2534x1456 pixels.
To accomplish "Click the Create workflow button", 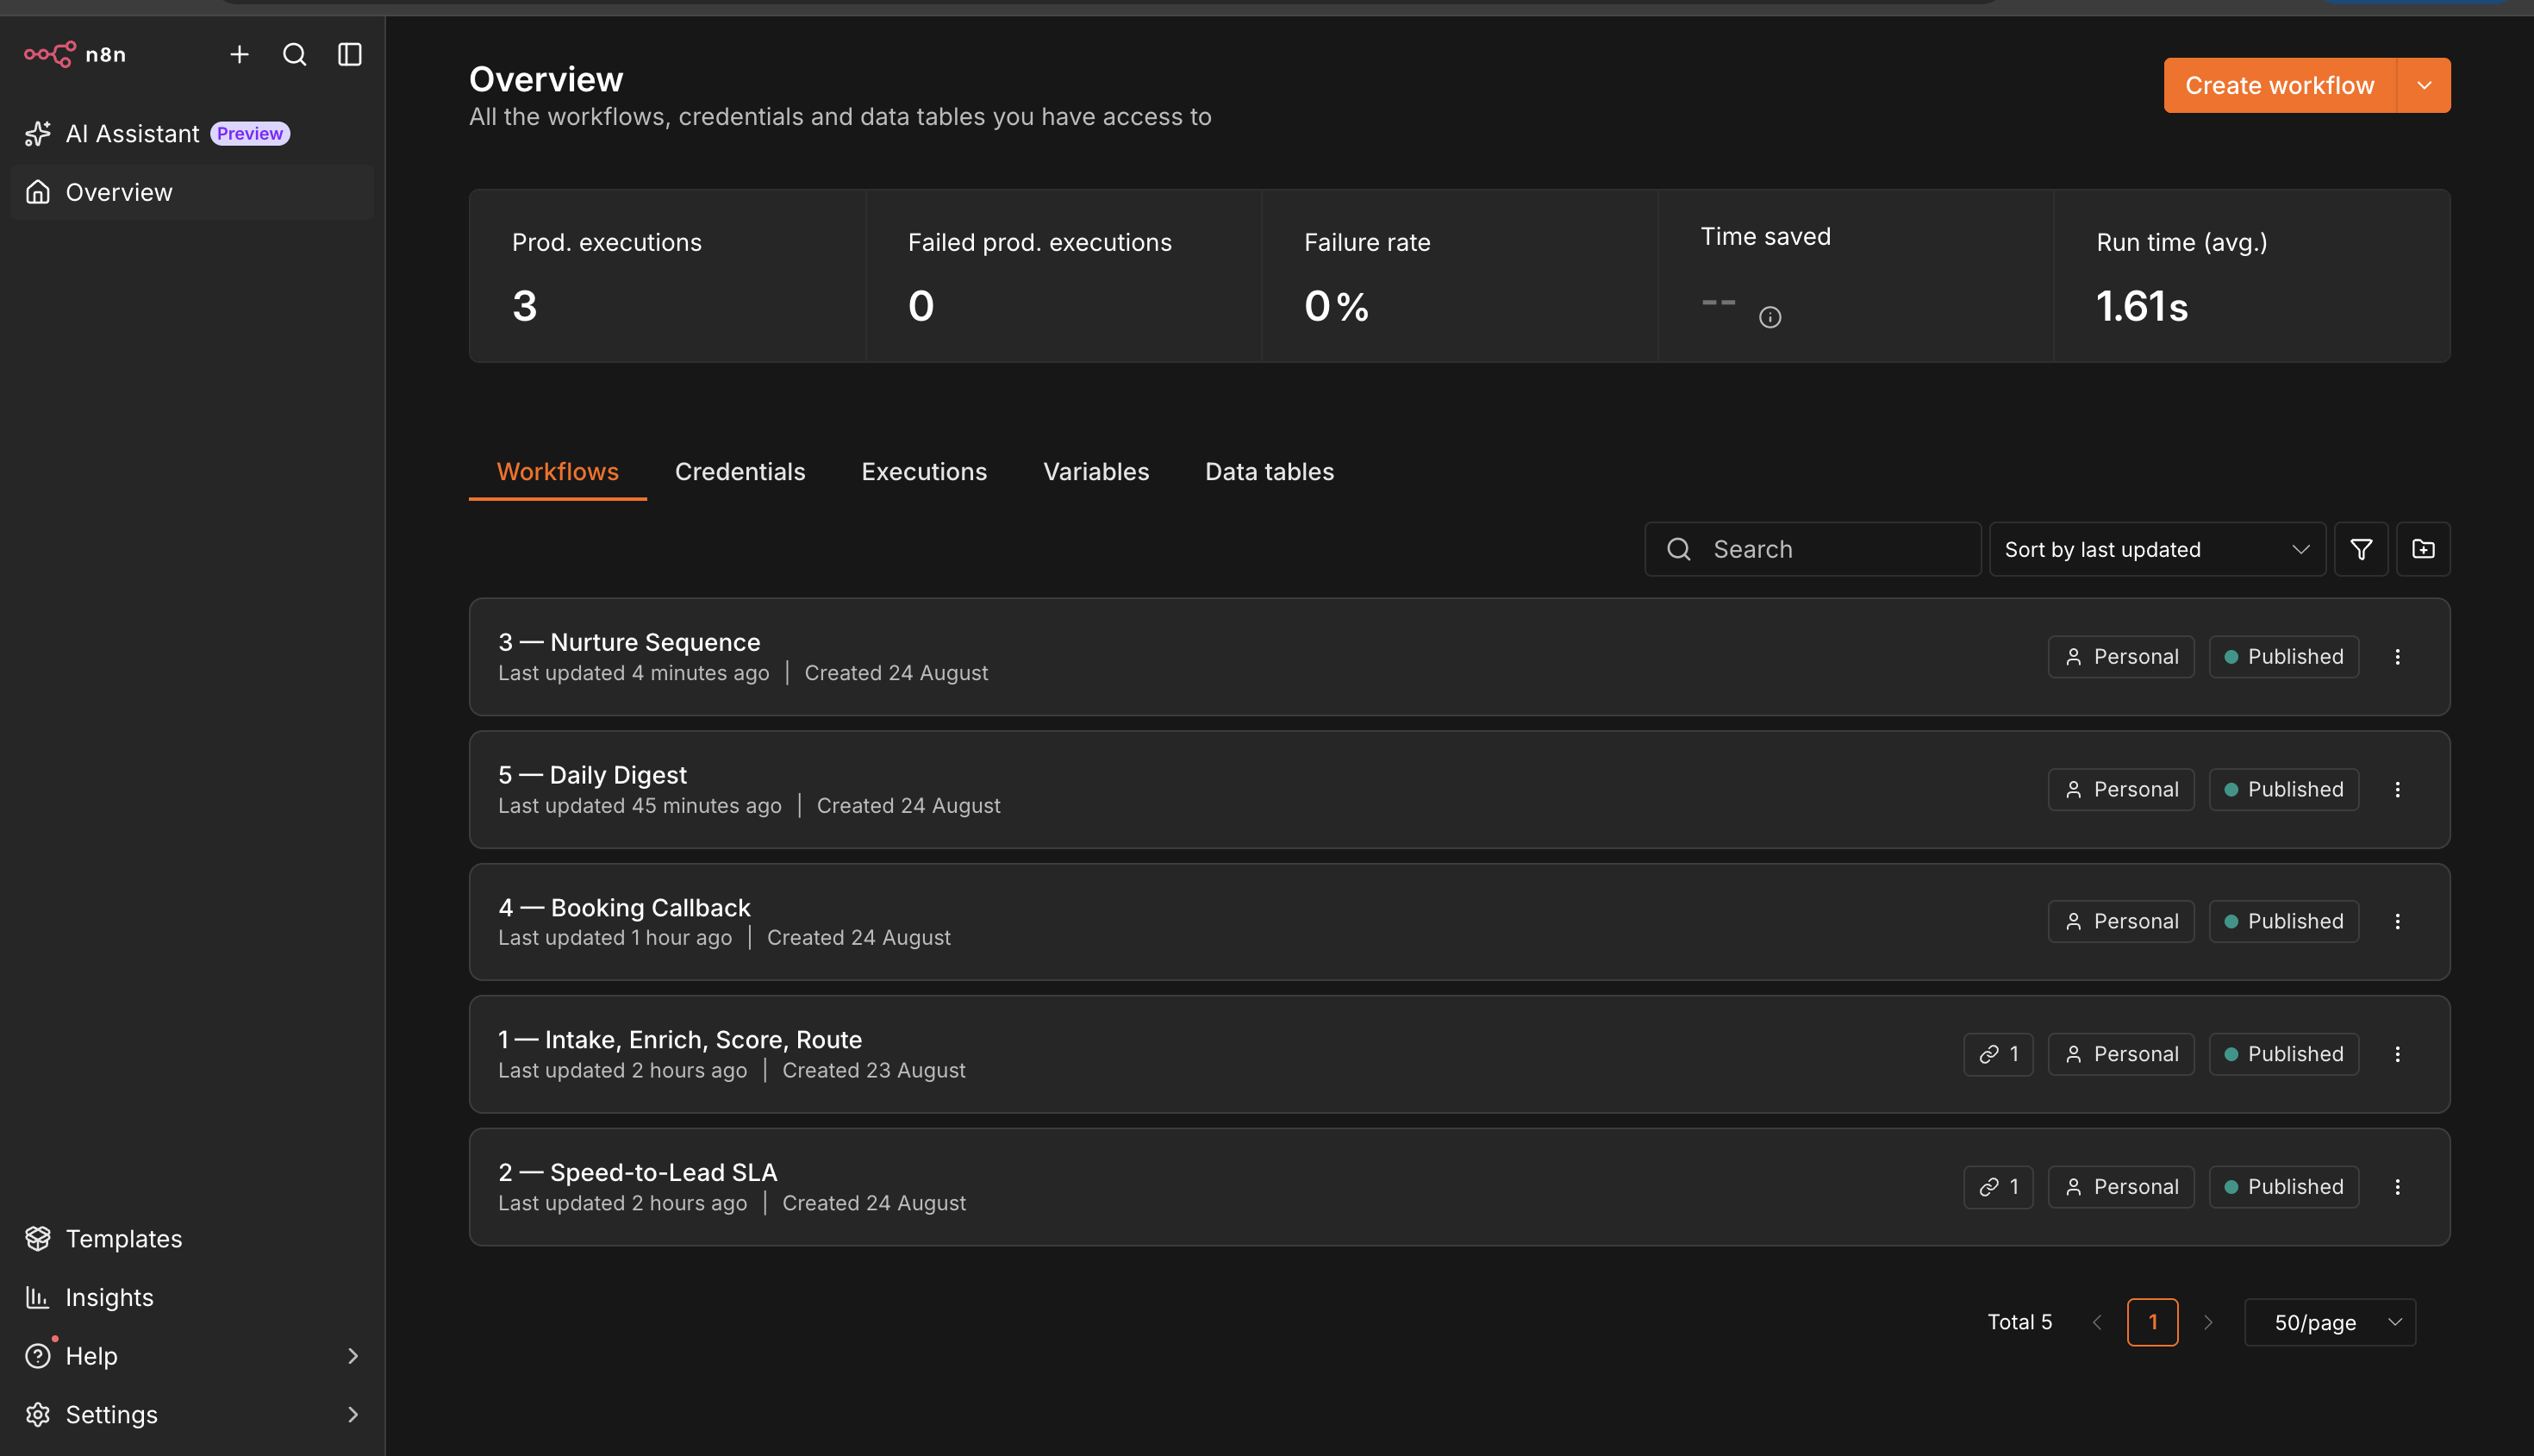I will (x=2279, y=85).
